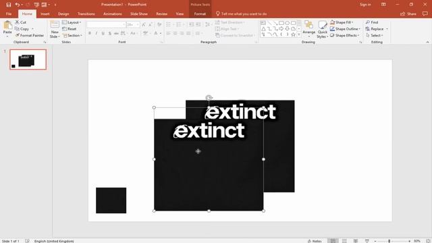432x243 pixels.
Task: Click the Share button
Action: click(x=408, y=13)
